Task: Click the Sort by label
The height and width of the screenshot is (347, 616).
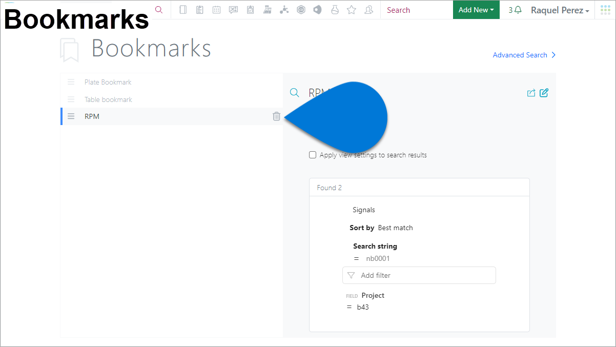Action: coord(362,228)
